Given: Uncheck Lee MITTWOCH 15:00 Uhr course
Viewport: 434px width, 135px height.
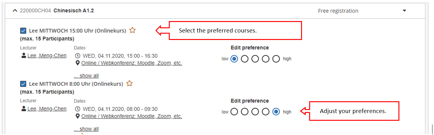Looking at the screenshot, I should [x=23, y=31].
